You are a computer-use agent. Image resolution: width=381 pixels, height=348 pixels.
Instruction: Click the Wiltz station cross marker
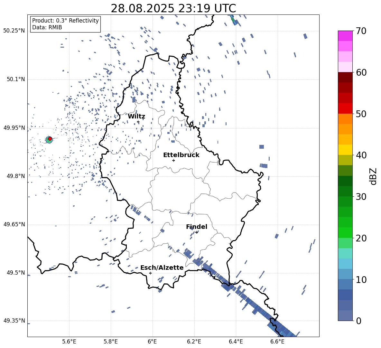(x=138, y=122)
